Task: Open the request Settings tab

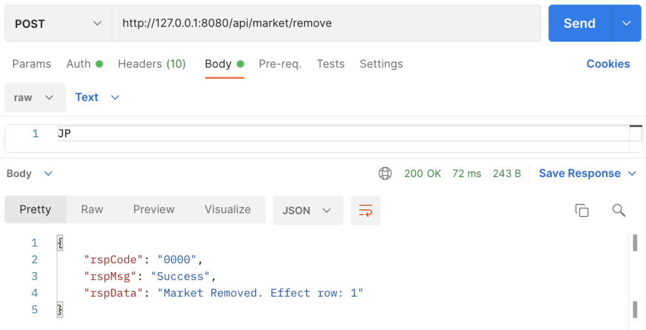Action: tap(381, 64)
